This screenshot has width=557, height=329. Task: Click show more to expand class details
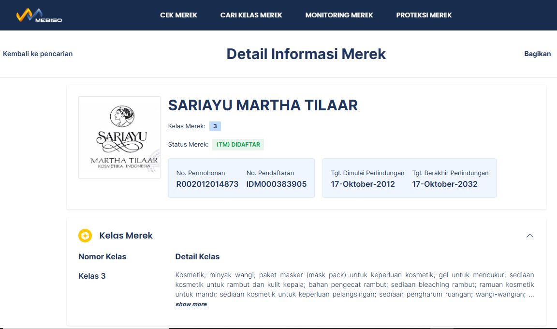click(x=191, y=304)
